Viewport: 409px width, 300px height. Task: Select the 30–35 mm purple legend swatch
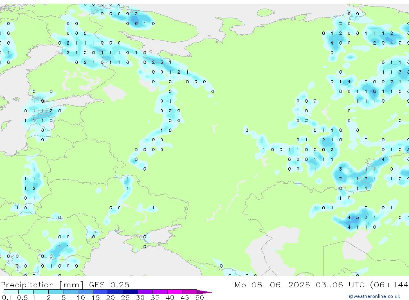pyautogui.click(x=145, y=292)
